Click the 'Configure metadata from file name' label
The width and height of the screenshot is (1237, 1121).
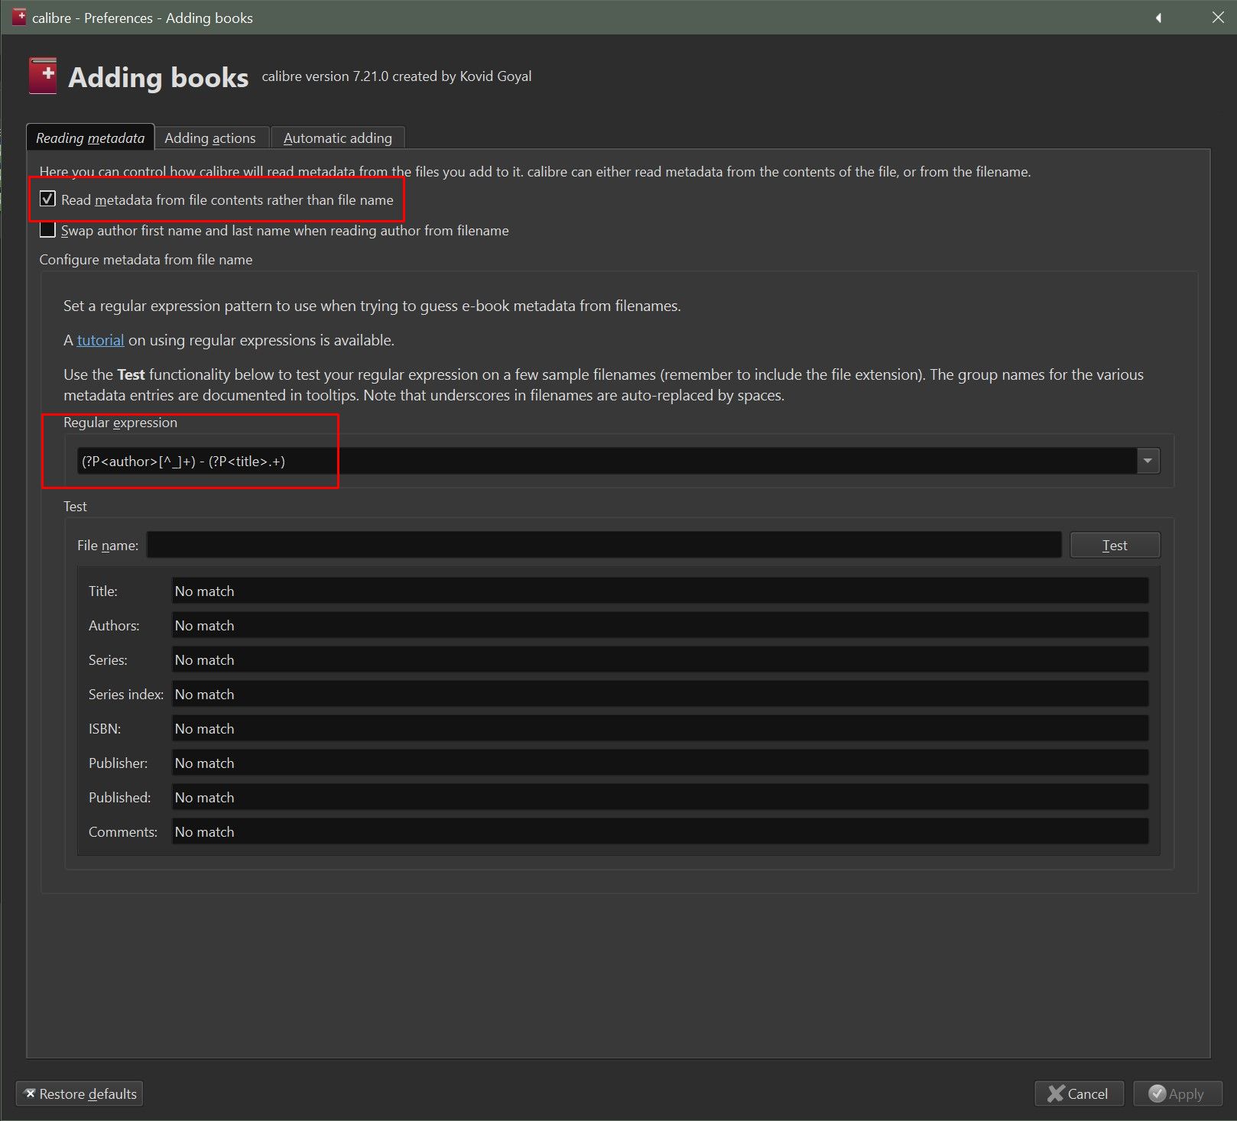[x=146, y=260]
